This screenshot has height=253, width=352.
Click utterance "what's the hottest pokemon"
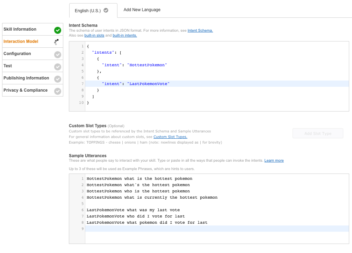157,185
